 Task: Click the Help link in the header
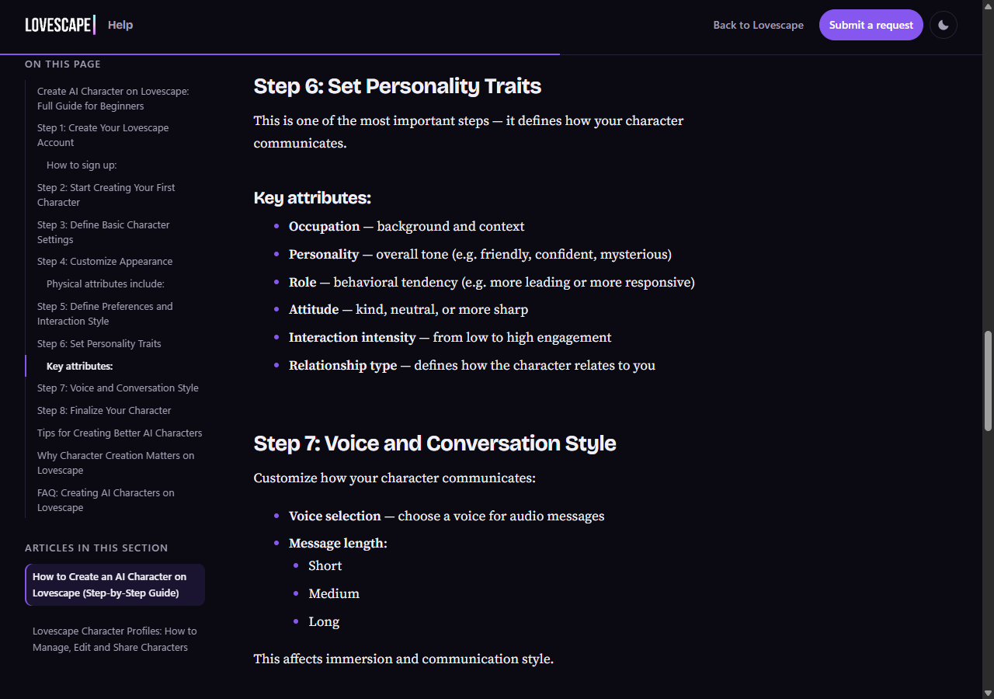coord(120,25)
